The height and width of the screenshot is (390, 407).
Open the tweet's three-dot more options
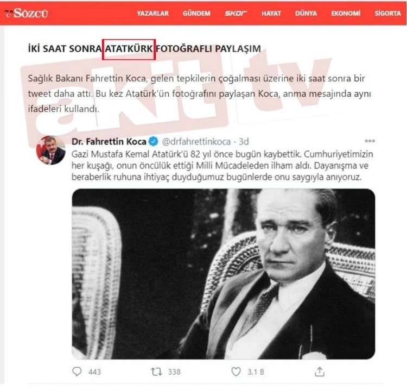click(369, 141)
